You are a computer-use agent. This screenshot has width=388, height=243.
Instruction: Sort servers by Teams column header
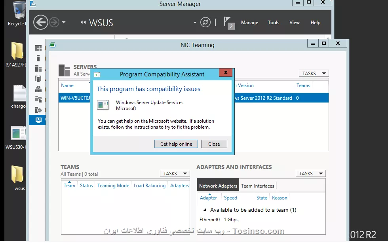[x=303, y=85]
